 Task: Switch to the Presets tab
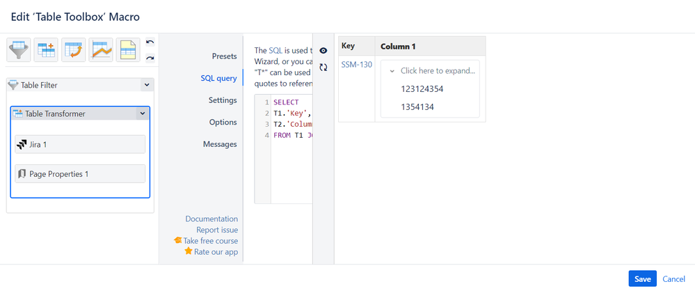[x=224, y=56]
